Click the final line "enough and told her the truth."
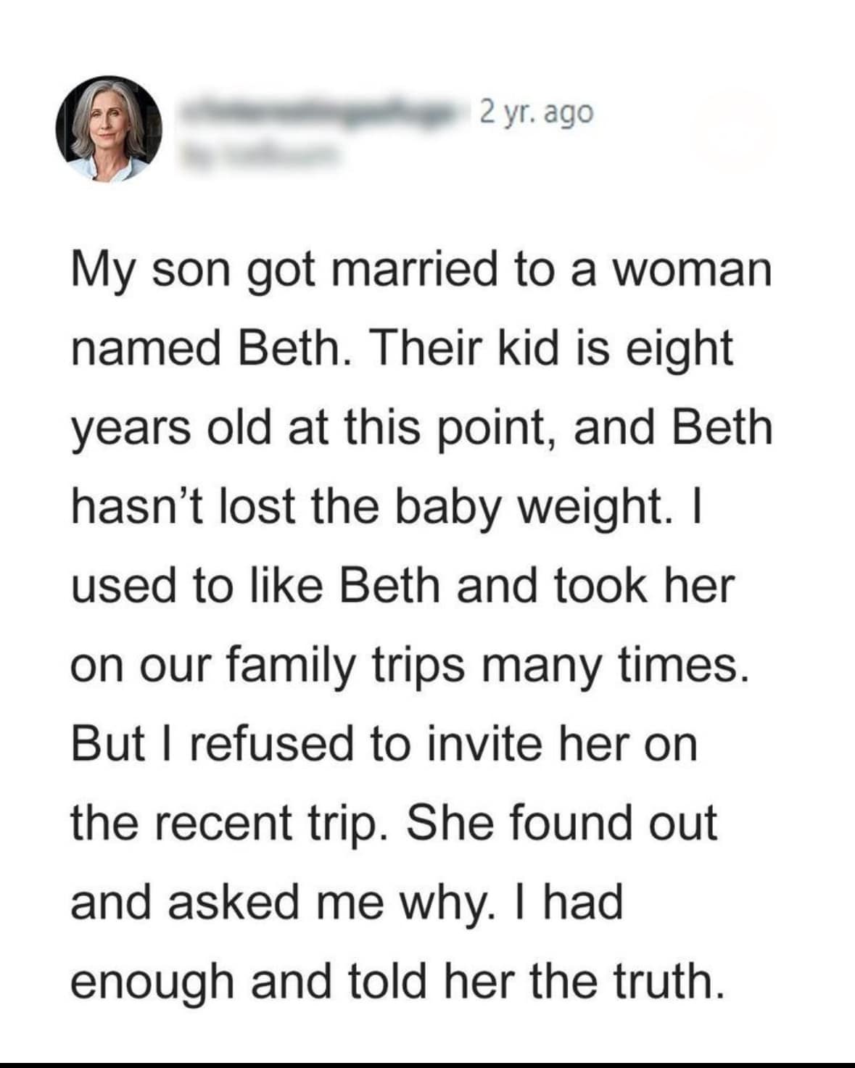 pos(397,981)
